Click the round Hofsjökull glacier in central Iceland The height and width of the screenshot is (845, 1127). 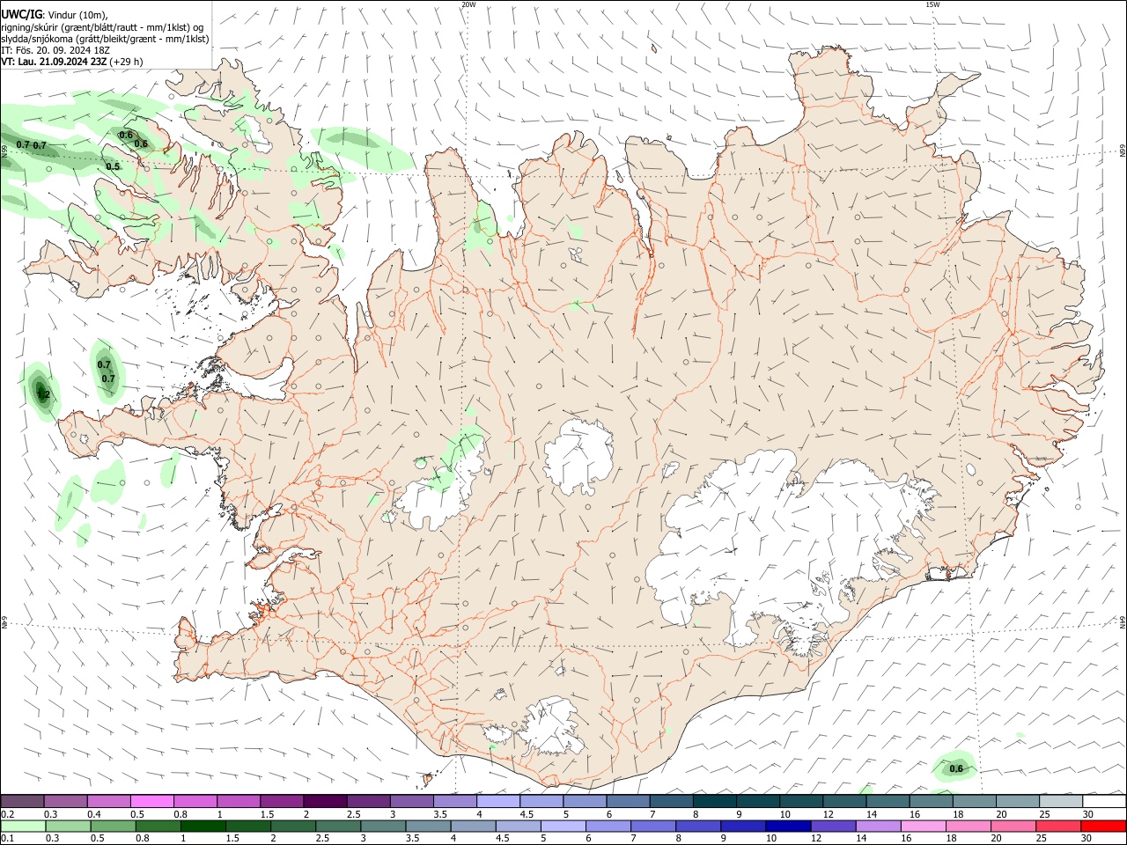[578, 456]
